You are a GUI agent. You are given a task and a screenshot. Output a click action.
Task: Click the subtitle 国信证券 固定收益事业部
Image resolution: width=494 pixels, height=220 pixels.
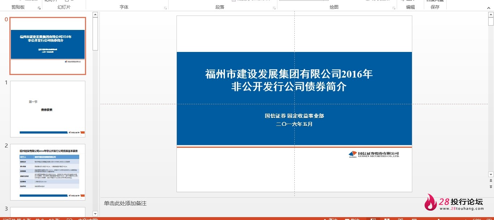tap(294, 116)
